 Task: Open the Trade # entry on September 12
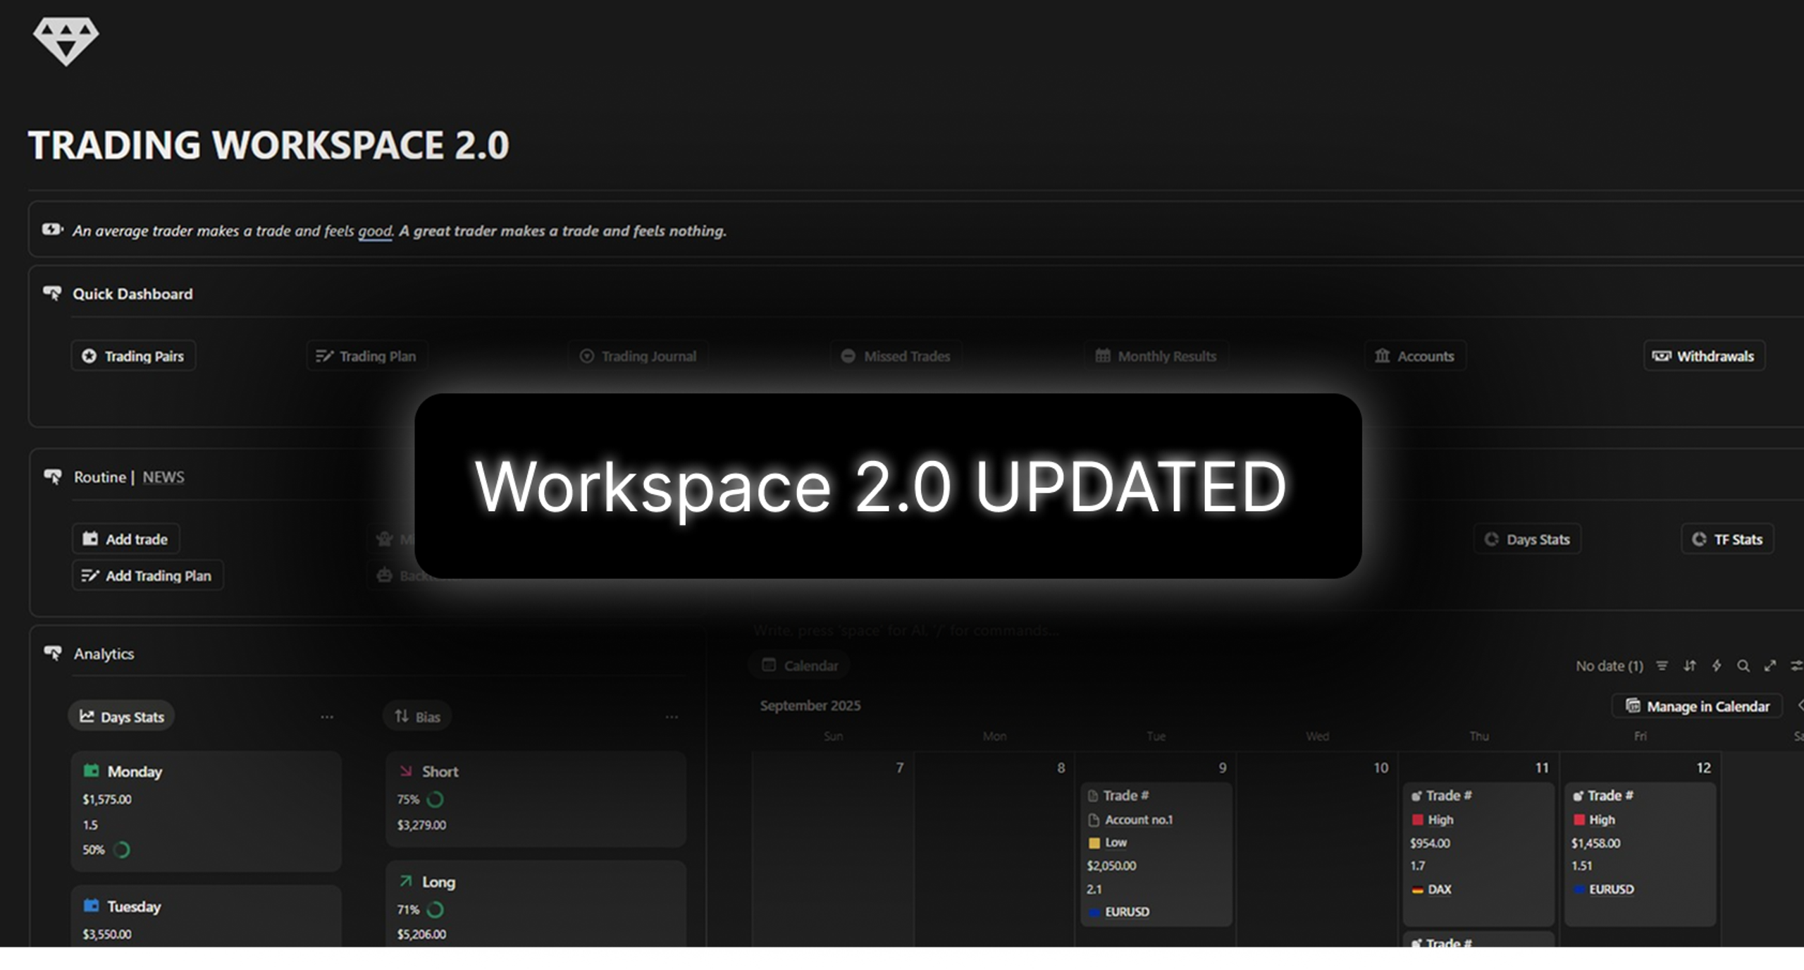(x=1640, y=854)
